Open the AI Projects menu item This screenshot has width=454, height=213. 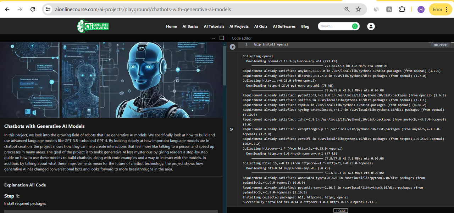pyautogui.click(x=239, y=26)
